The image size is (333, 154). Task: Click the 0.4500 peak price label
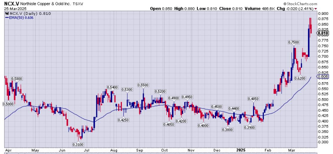(217, 106)
